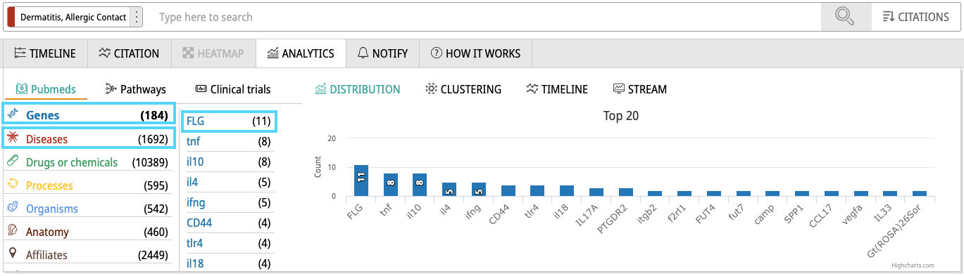Open the HOW IT WORKS tab

click(475, 53)
